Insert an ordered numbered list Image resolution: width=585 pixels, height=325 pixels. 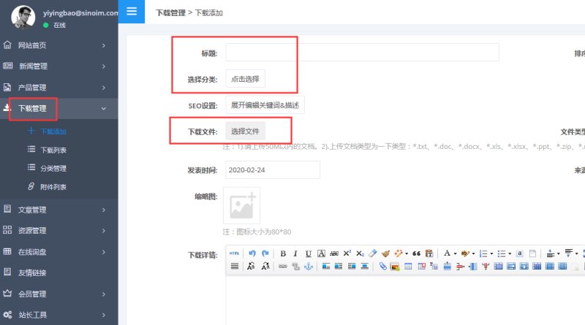click(483, 254)
